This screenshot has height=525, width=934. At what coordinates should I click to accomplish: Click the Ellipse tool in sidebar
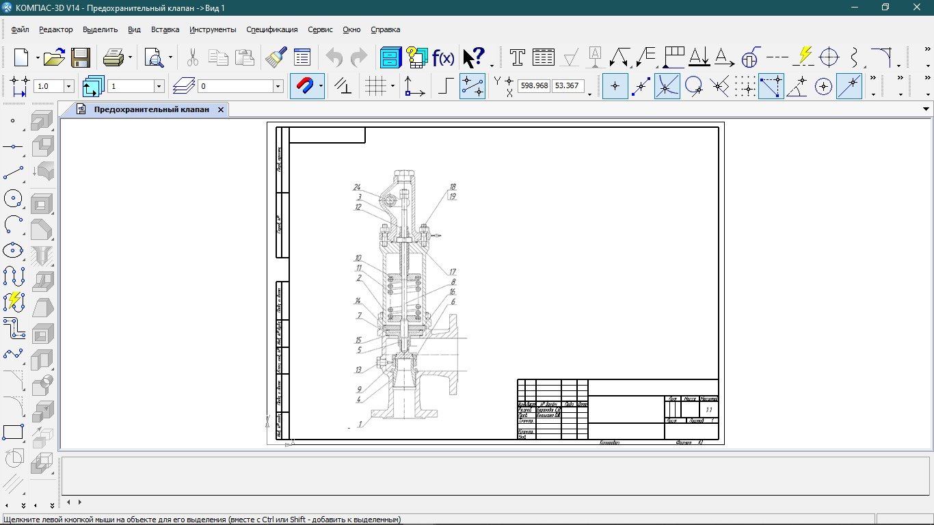pyautogui.click(x=13, y=250)
